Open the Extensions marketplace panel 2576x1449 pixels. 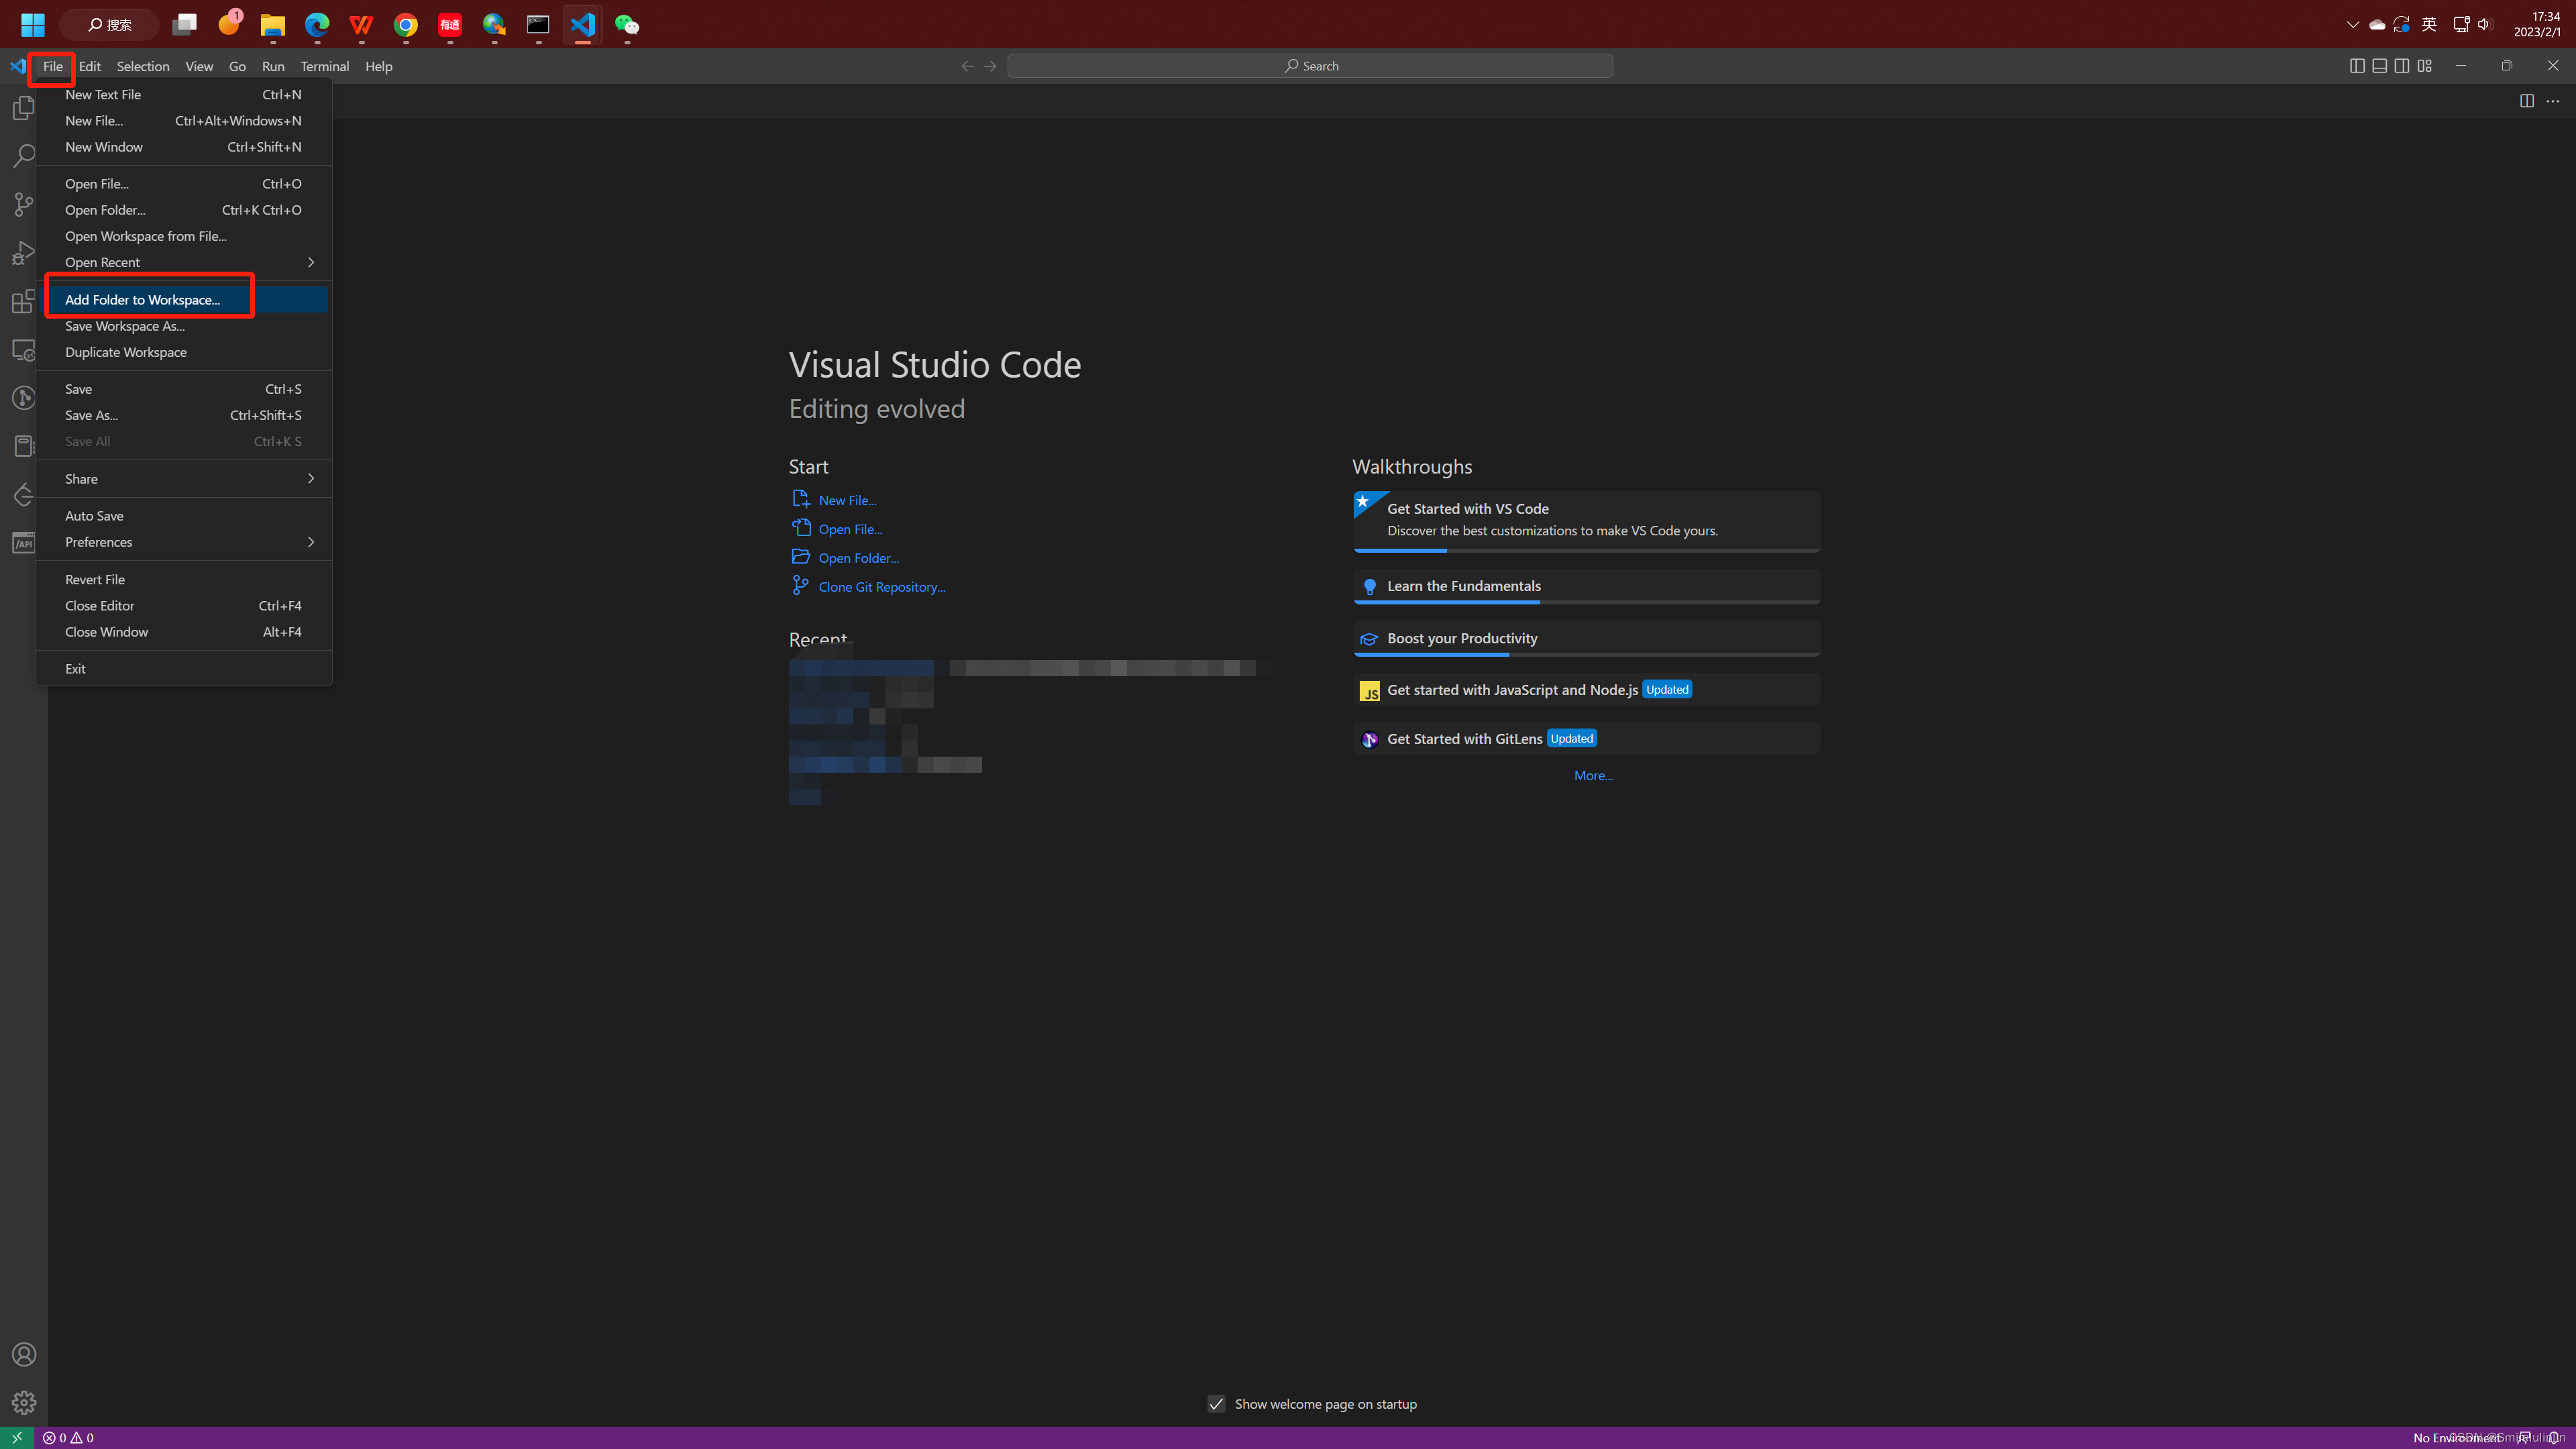23,301
